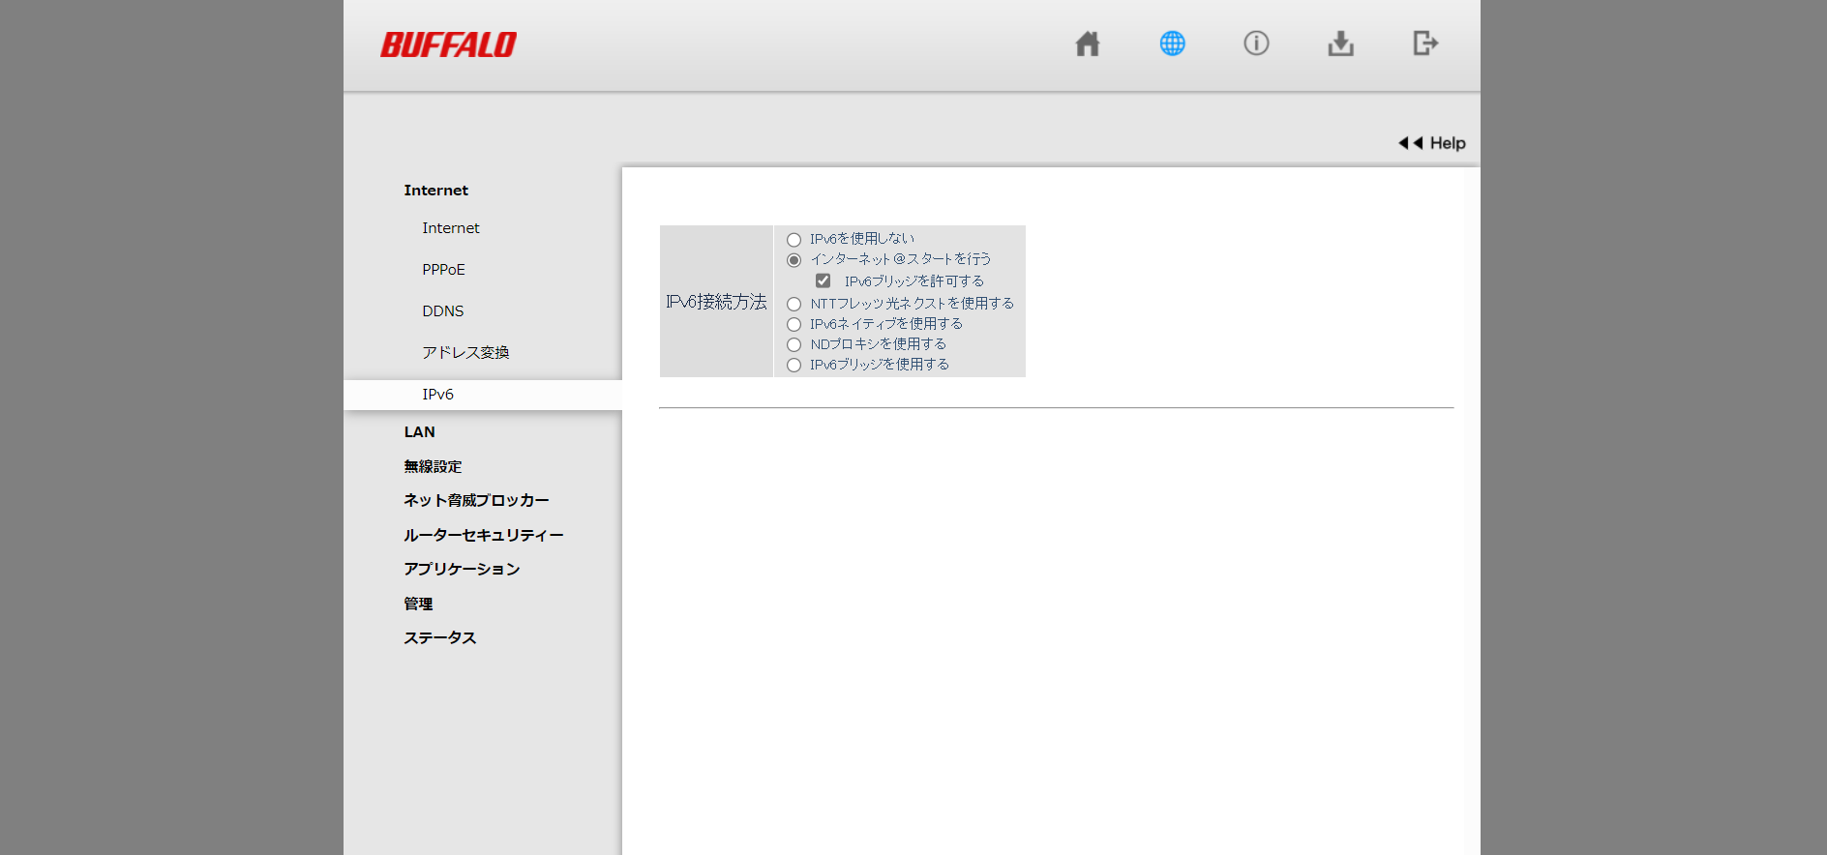This screenshot has width=1827, height=855.
Task: Choose 'IPv6ネイティブを使用する' radio button
Action: point(794,325)
